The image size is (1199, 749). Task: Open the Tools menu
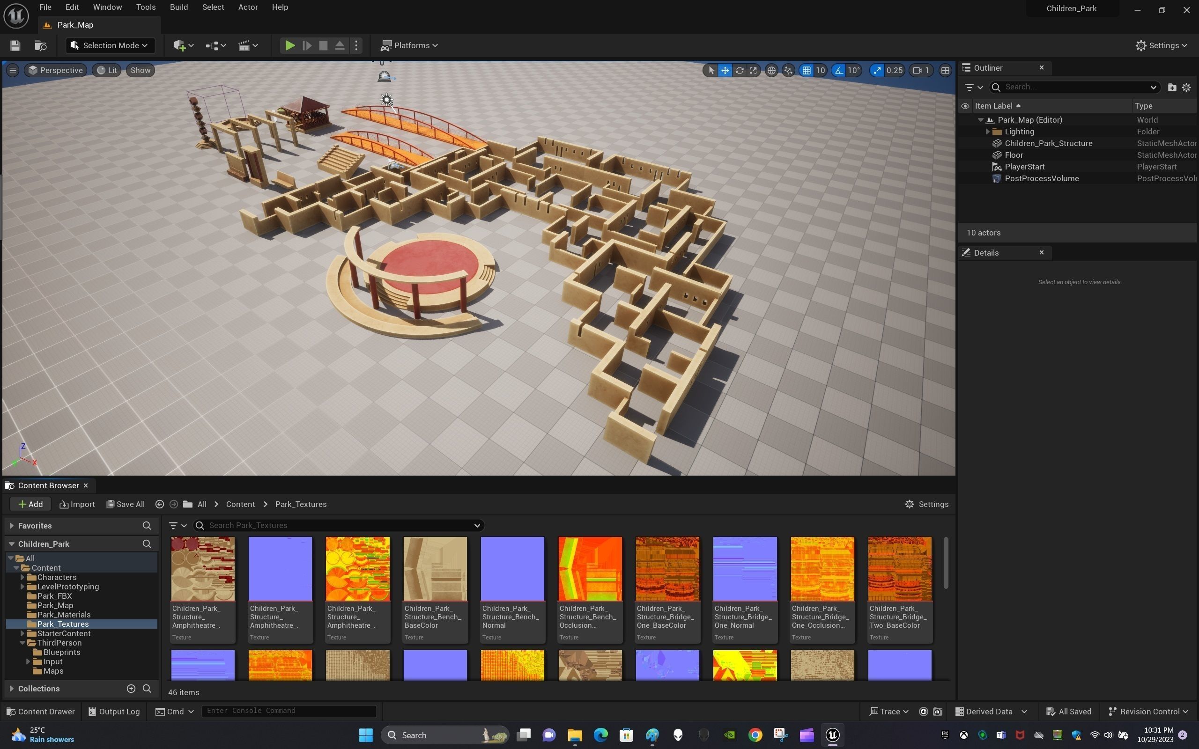146,7
